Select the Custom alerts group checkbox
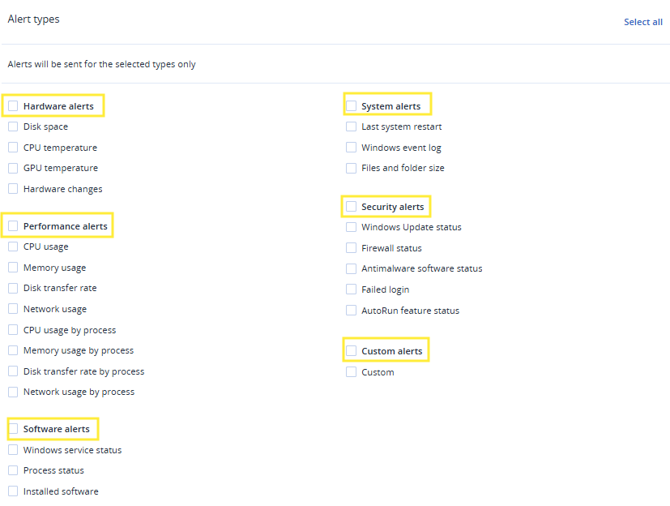The width and height of the screenshot is (670, 506). point(352,351)
